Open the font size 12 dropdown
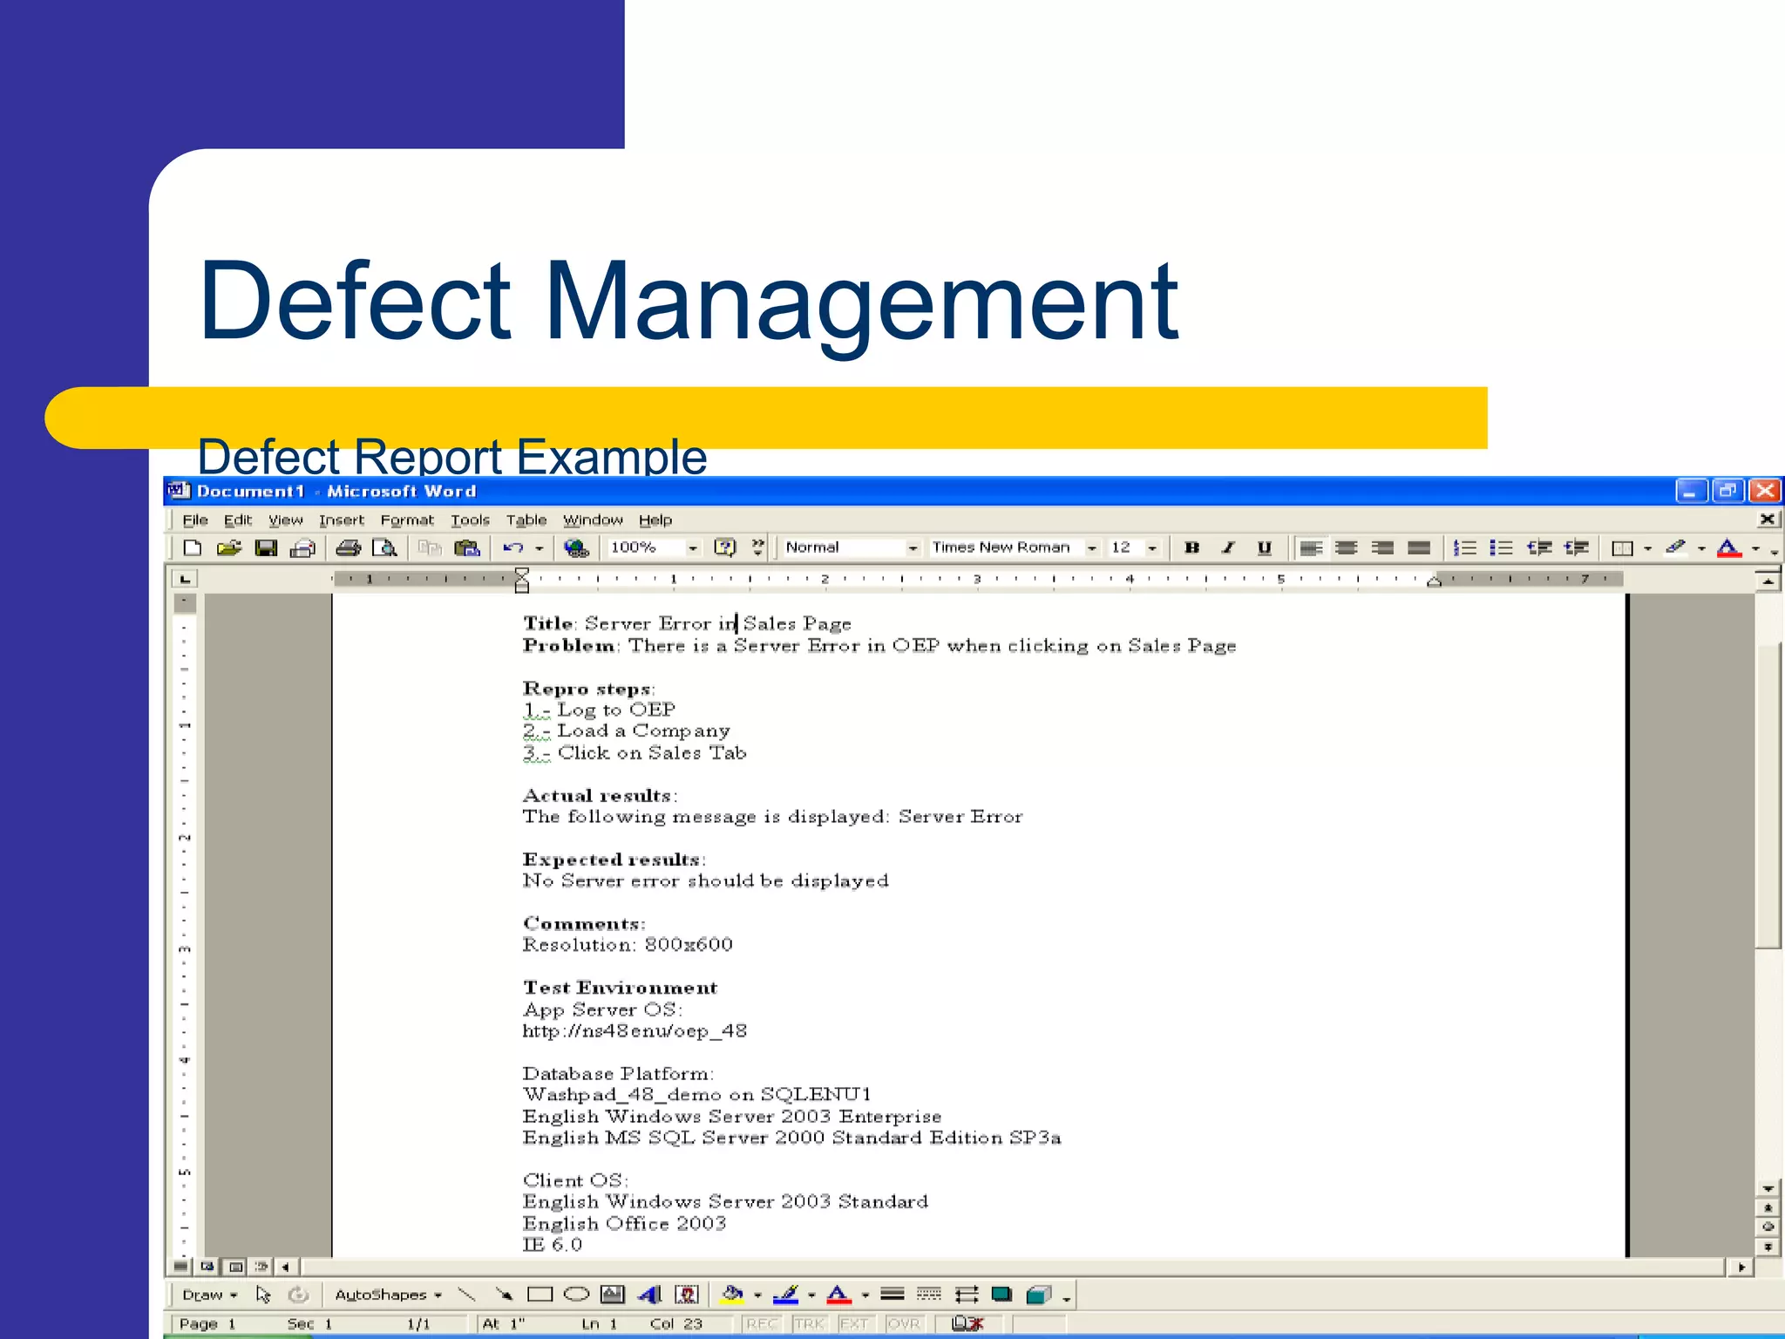The width and height of the screenshot is (1785, 1339). tap(1152, 547)
